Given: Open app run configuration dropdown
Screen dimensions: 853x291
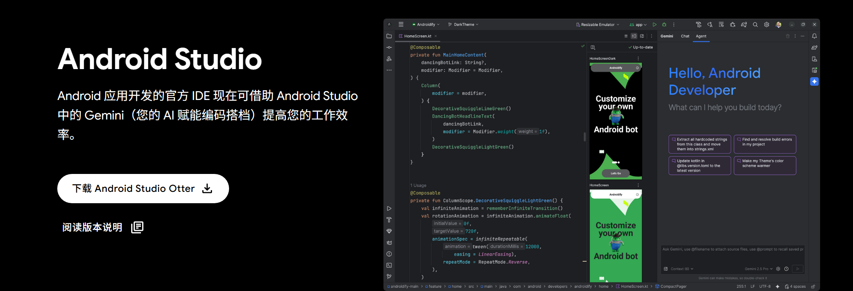Looking at the screenshot, I should click(x=638, y=24).
